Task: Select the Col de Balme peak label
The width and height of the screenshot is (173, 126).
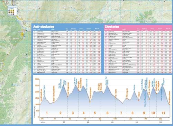Action: (142, 84)
